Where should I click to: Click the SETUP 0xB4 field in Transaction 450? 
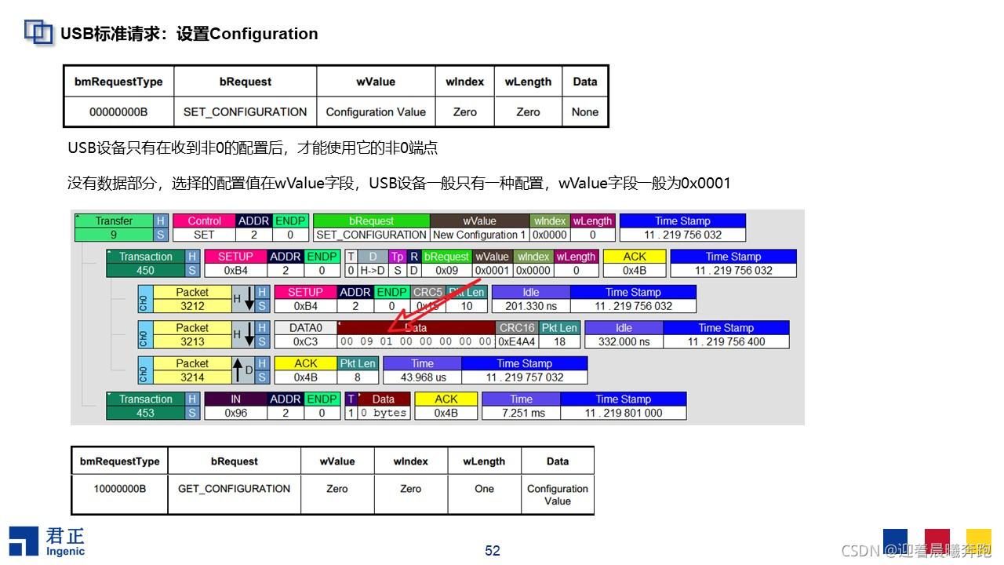[235, 264]
